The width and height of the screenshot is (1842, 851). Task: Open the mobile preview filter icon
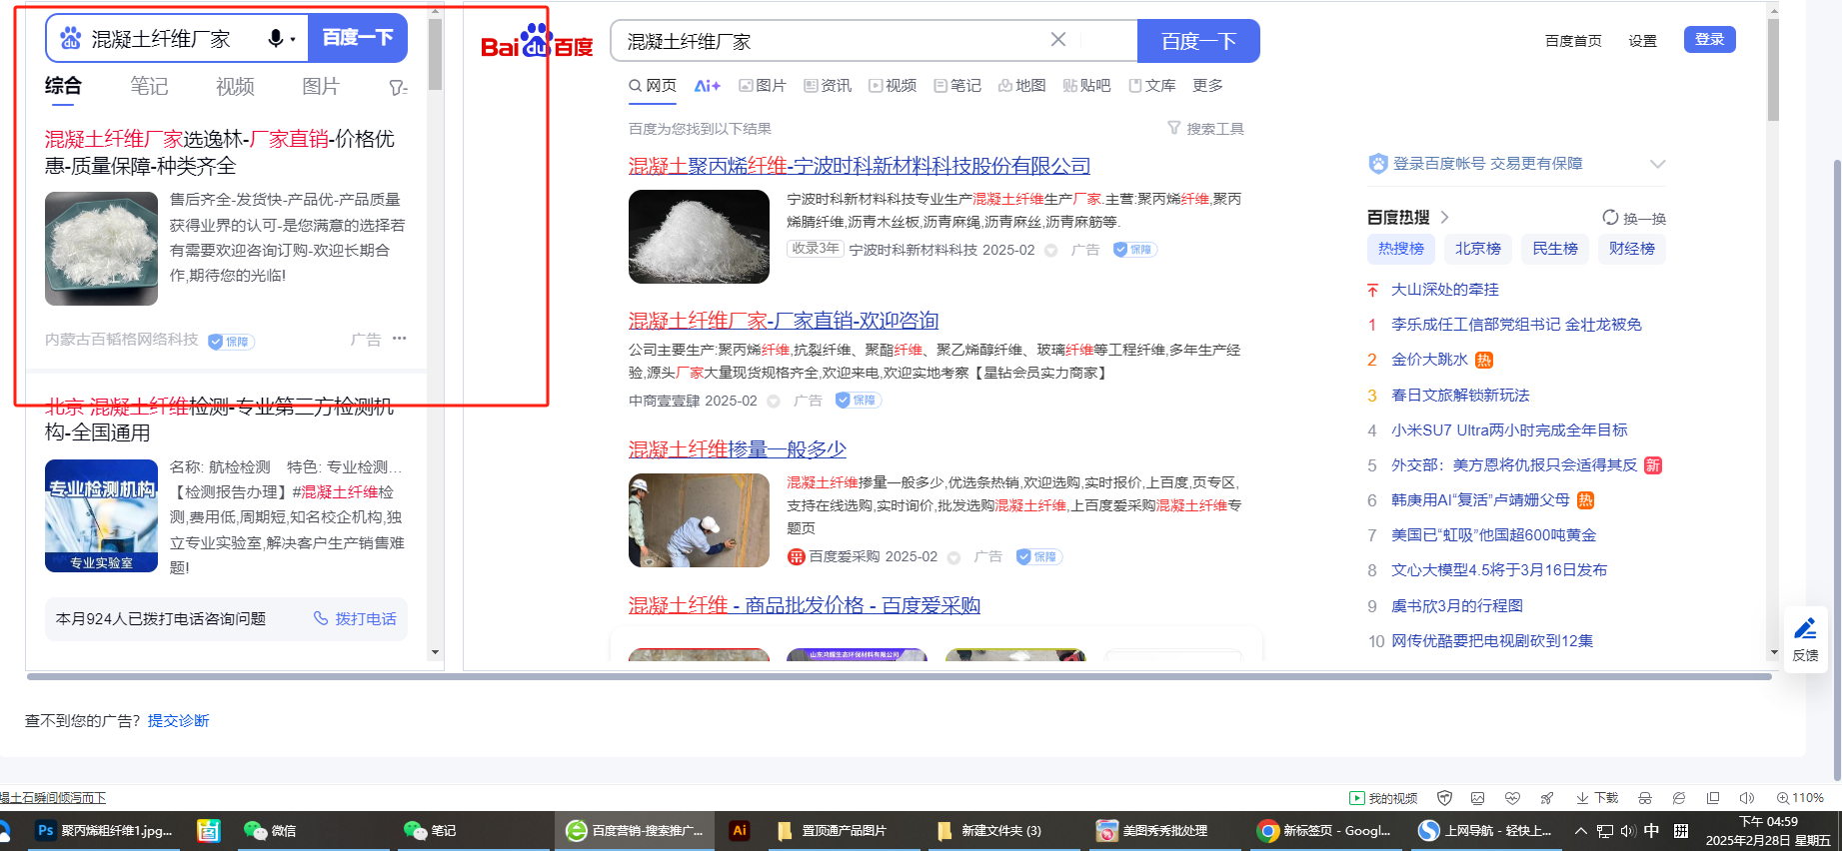(398, 88)
